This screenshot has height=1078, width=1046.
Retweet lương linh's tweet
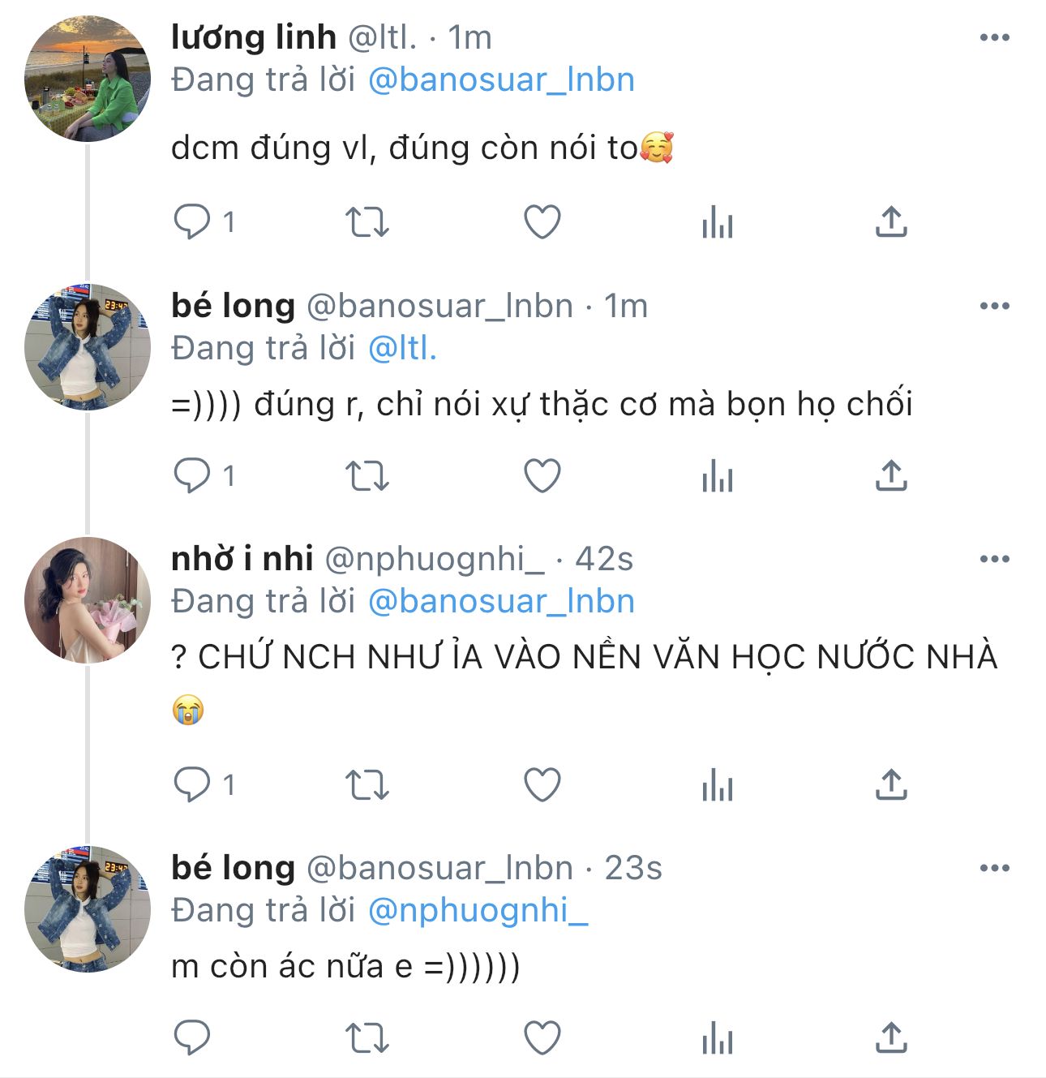367,221
